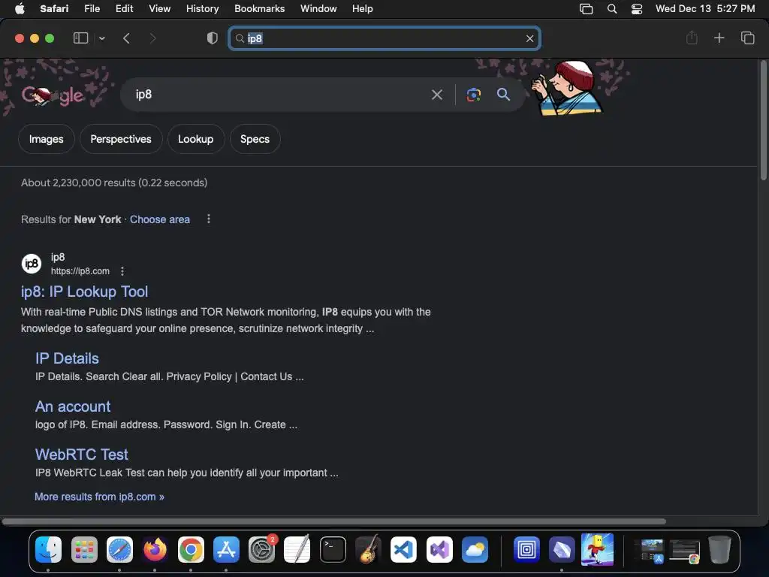The height and width of the screenshot is (577, 769).
Task: Launch Visual Studio from the Dock
Action: (x=439, y=549)
